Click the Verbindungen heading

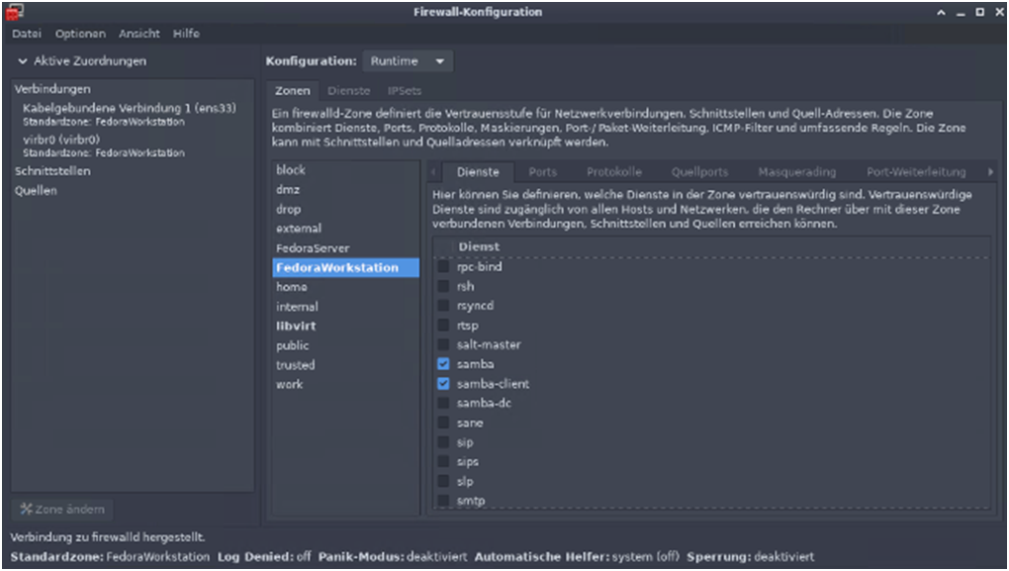pyautogui.click(x=52, y=89)
